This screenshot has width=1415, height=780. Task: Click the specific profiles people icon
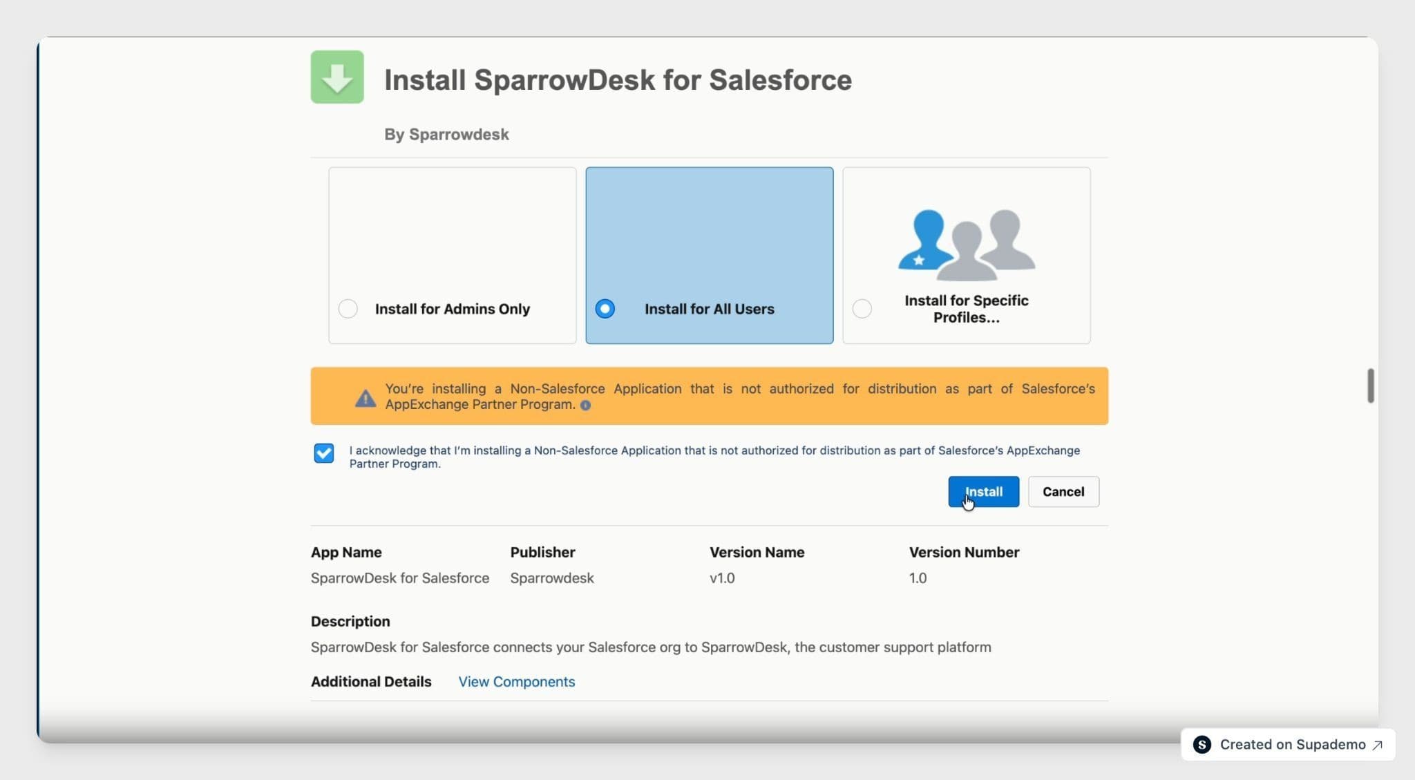966,245
